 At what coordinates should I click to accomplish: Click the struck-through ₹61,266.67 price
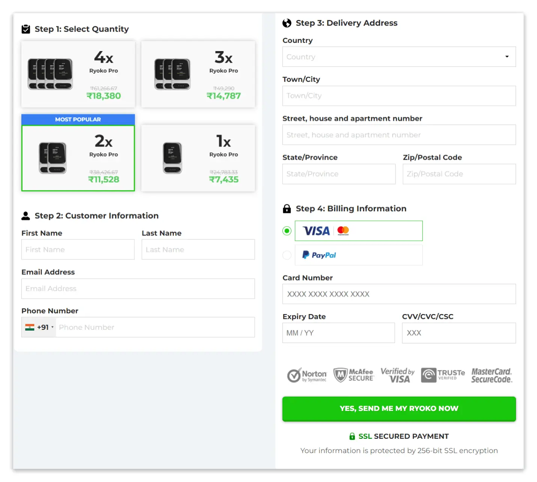(x=104, y=88)
